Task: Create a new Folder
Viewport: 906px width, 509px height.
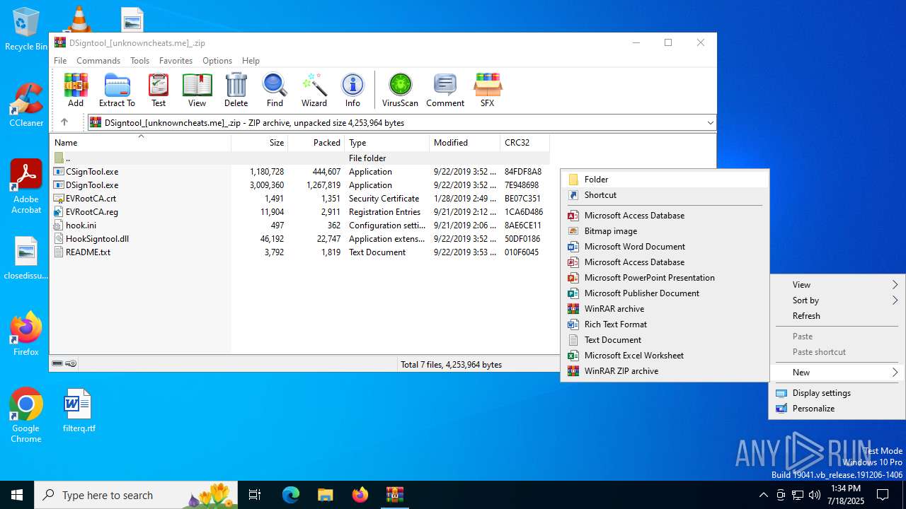Action: tap(665, 180)
